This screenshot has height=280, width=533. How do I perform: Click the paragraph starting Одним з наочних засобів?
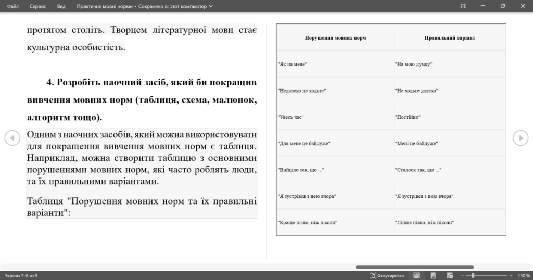(x=142, y=158)
